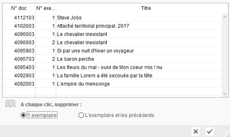Click document number 4092903
Image resolution: width=230 pixels, height=137 pixels.
tap(24, 76)
